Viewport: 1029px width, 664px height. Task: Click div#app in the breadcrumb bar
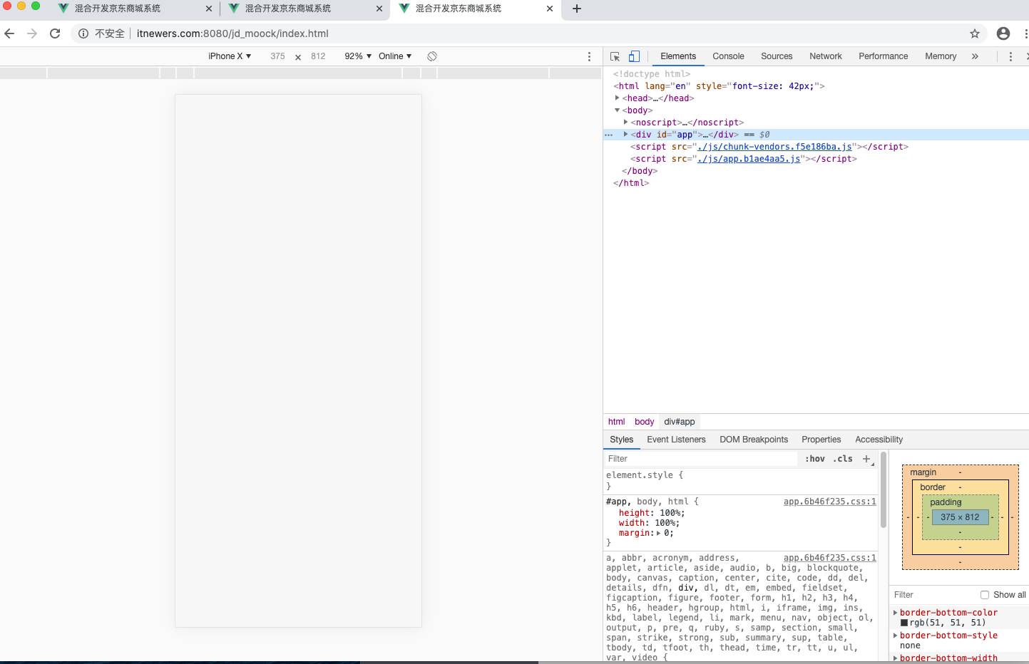[x=680, y=422]
